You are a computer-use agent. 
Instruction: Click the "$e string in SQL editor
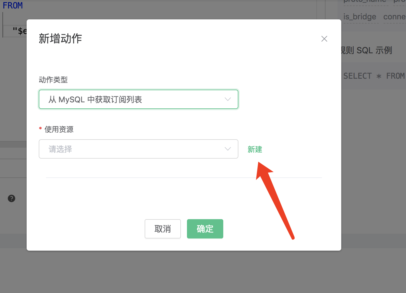[20, 31]
